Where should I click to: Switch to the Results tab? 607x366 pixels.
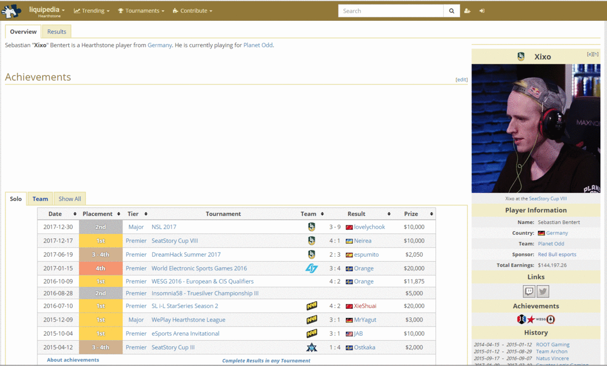[x=57, y=31]
